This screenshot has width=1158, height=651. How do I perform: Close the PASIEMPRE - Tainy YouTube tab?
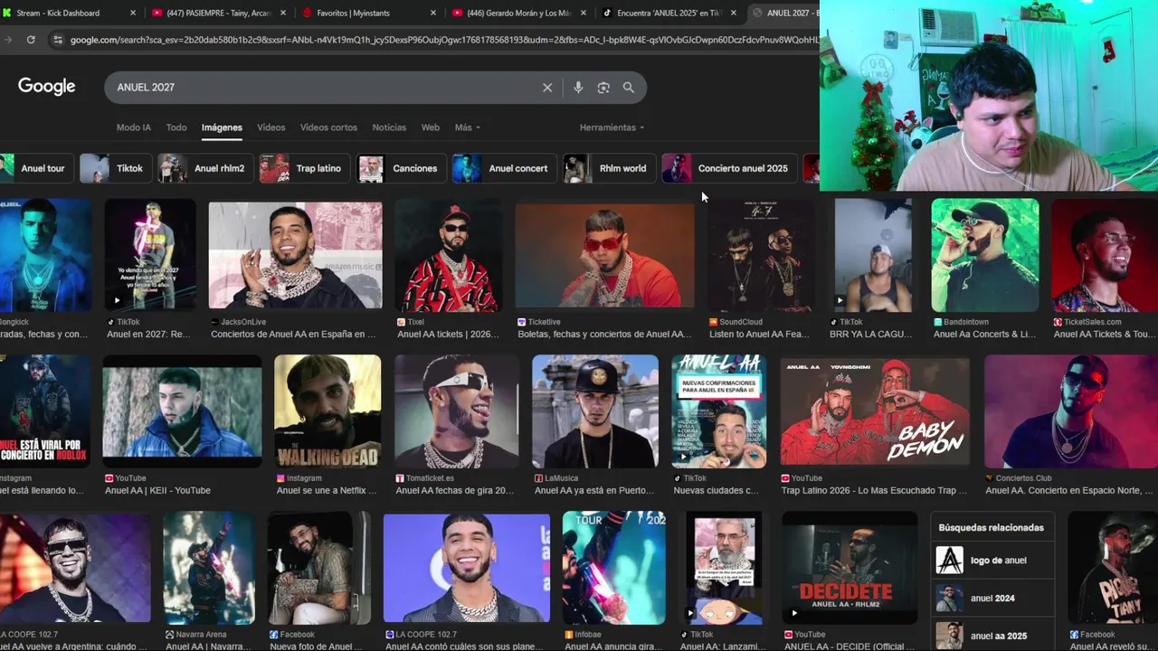282,13
